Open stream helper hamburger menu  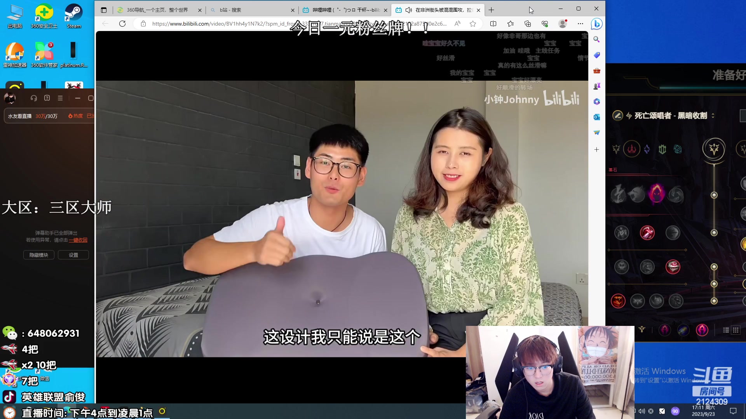[60, 98]
